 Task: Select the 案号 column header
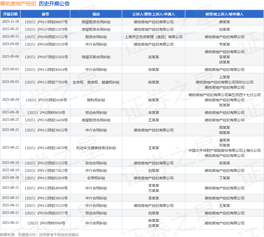[45, 14]
